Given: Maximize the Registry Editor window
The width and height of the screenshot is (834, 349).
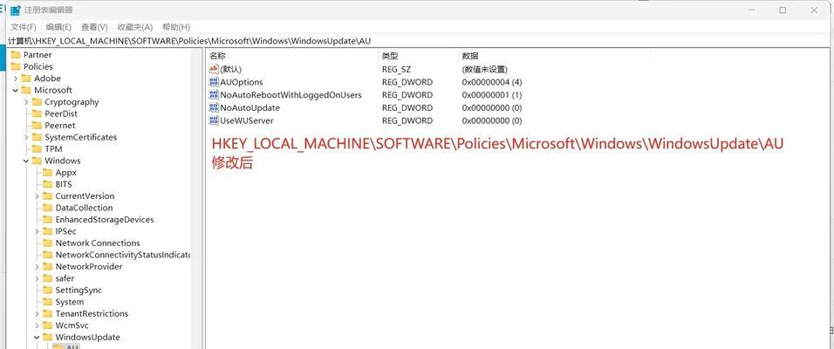Looking at the screenshot, I should [783, 10].
